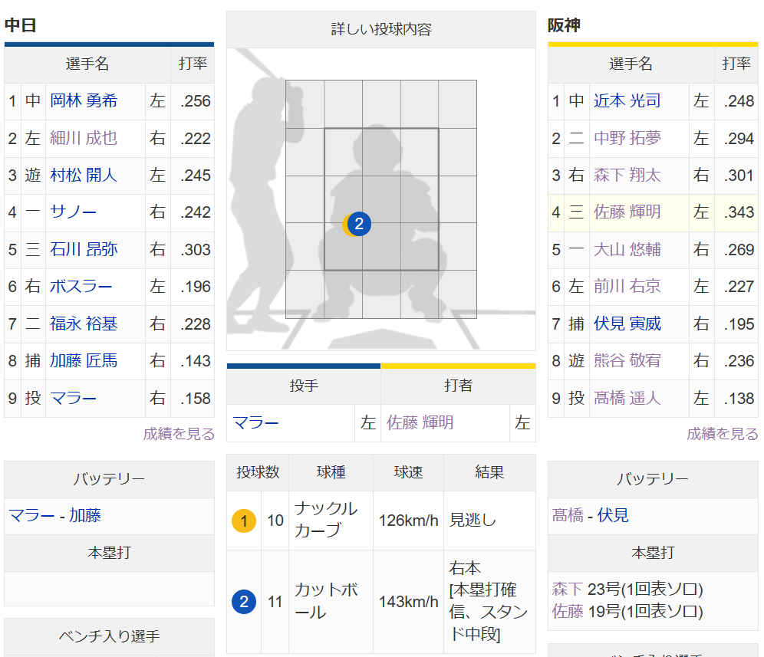
Task: Click the 球種 column header
Action: coord(331,472)
